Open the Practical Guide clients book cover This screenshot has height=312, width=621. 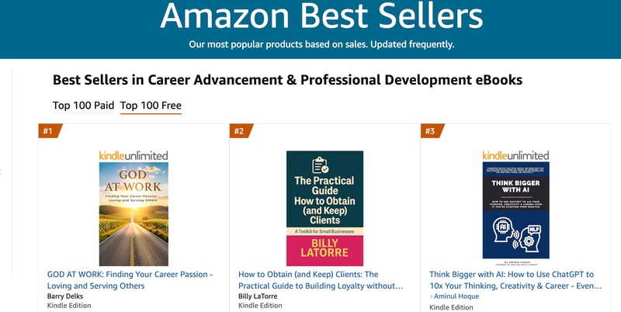click(324, 208)
